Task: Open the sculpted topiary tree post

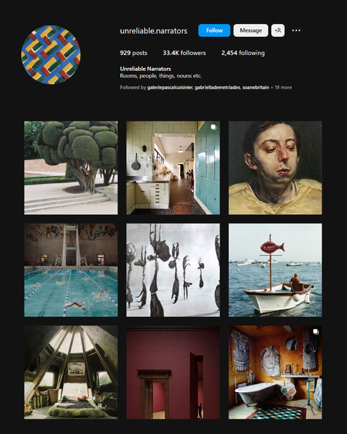Action: tap(71, 168)
